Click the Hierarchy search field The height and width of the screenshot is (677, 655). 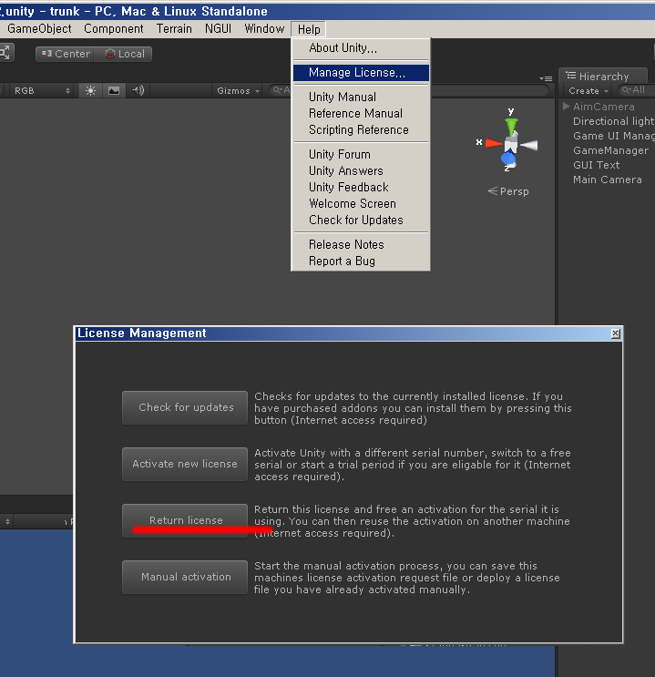click(637, 90)
